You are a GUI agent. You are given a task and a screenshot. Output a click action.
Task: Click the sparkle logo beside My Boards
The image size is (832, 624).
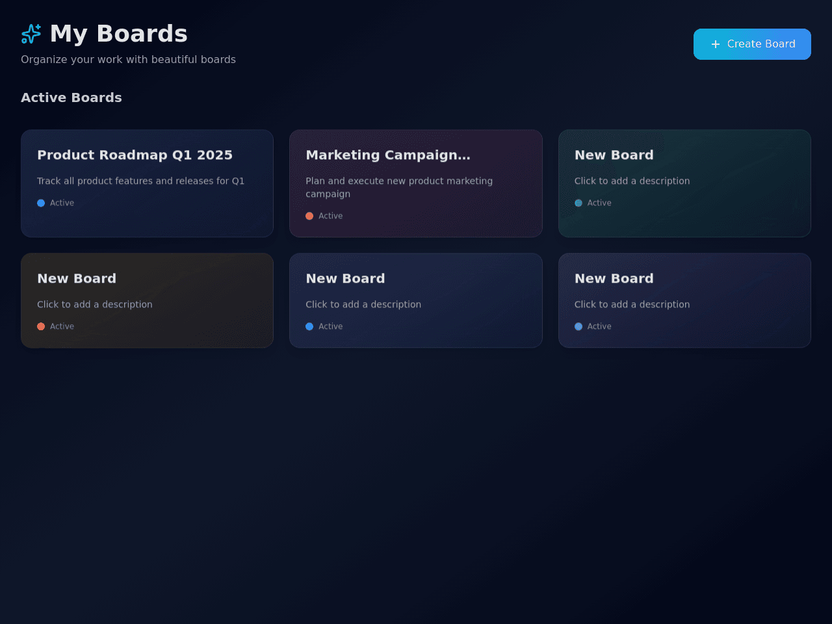point(31,34)
